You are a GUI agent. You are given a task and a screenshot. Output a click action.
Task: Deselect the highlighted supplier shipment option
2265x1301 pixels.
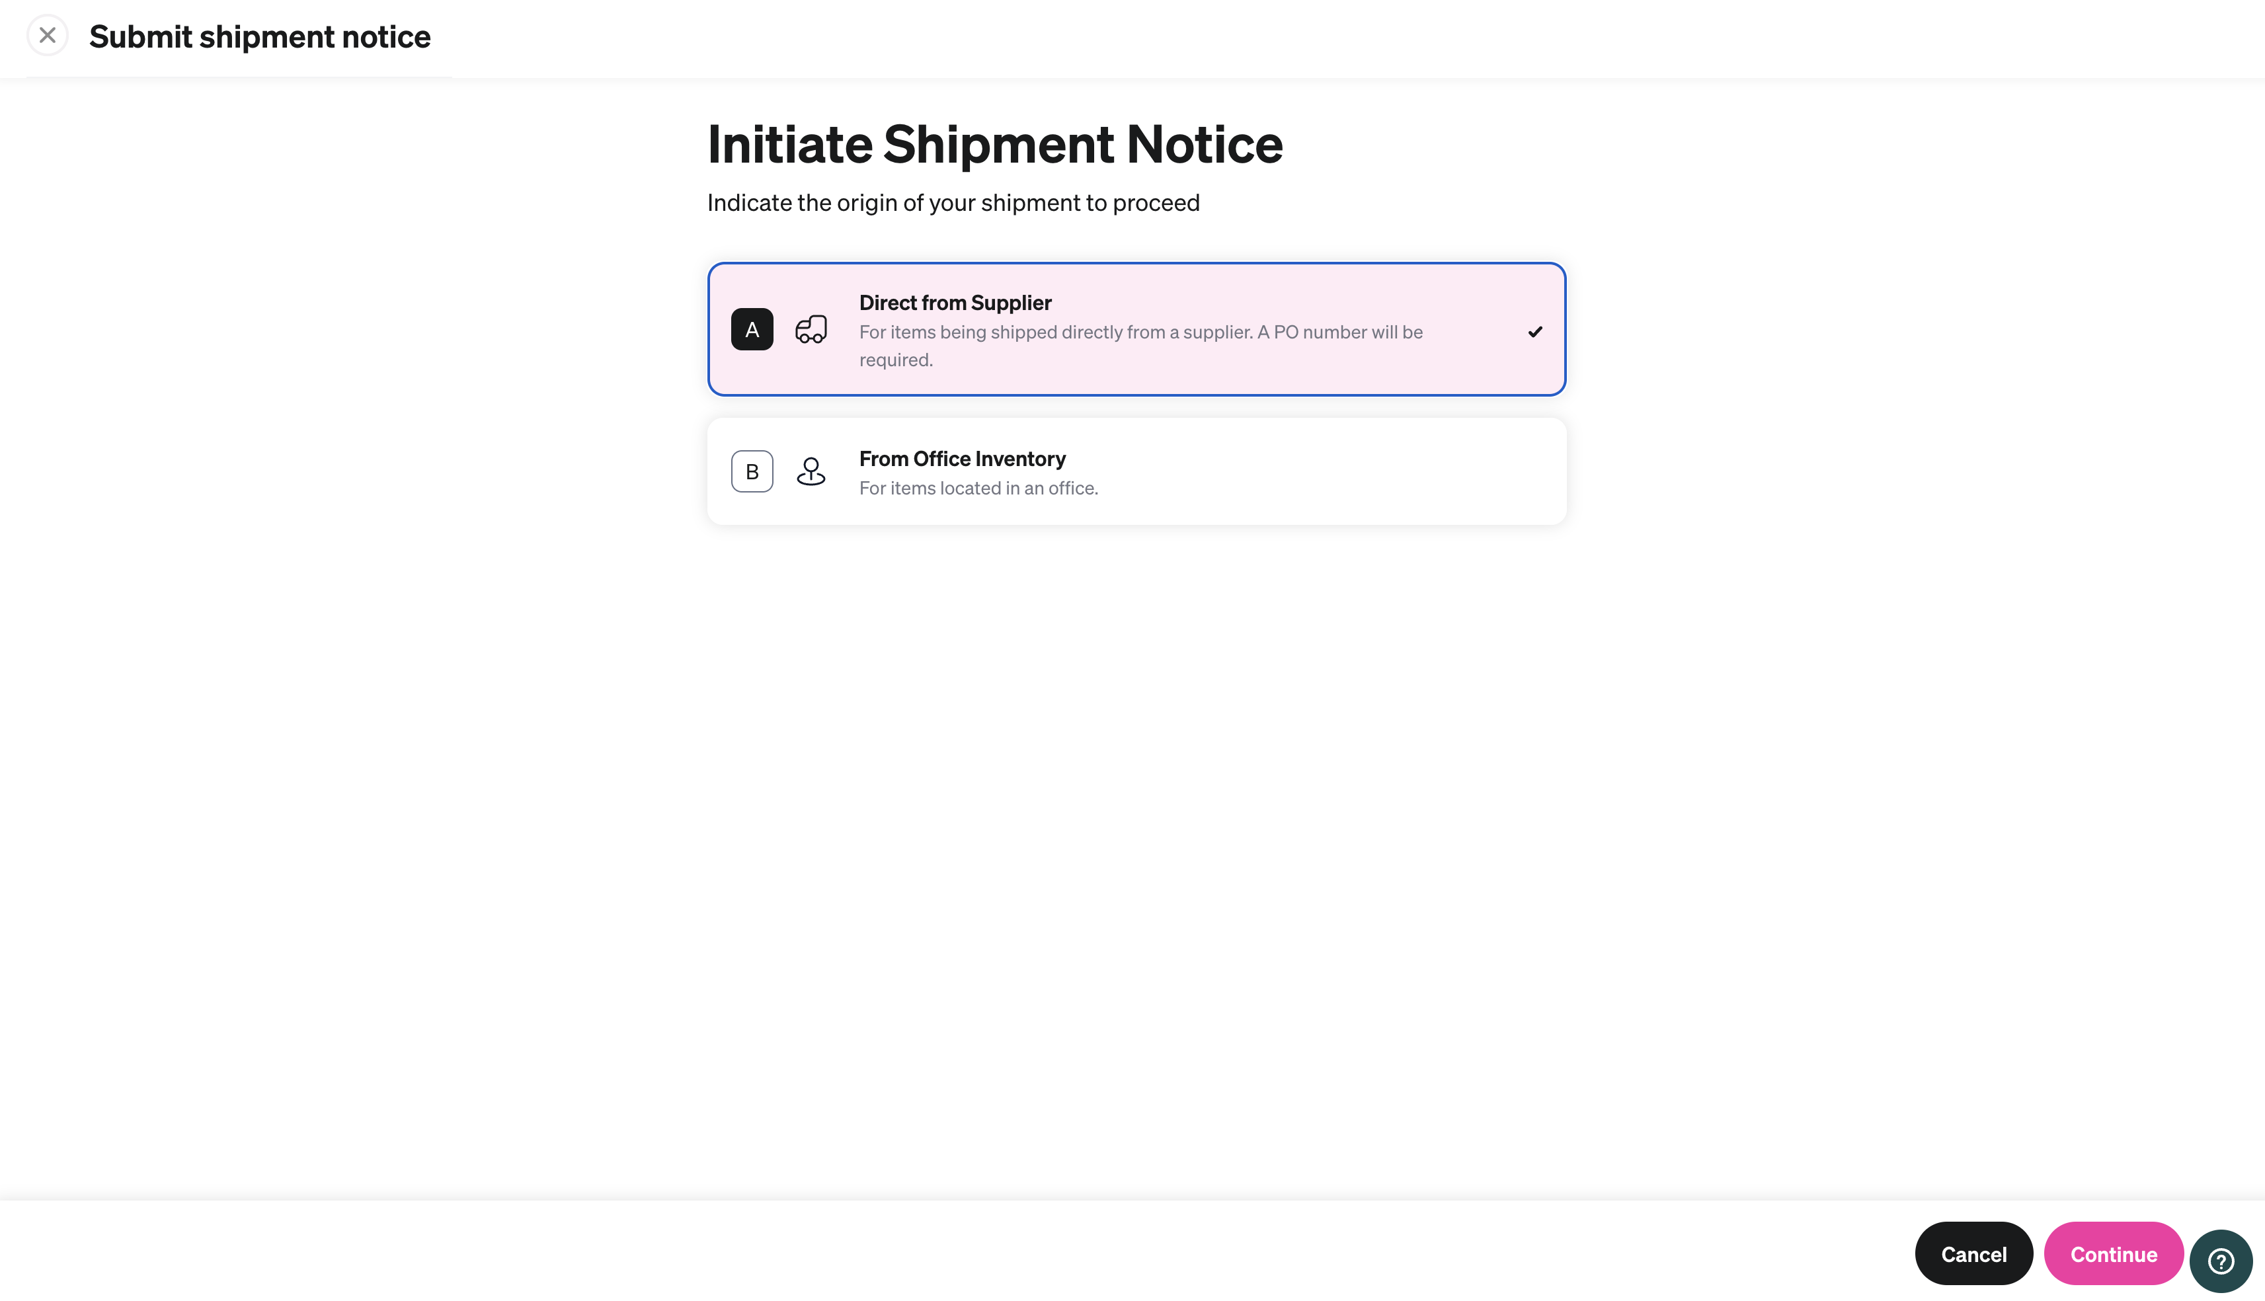[x=1136, y=328]
